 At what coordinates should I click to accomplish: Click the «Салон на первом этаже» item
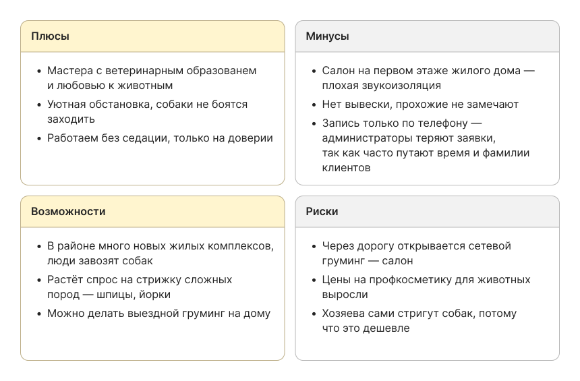coord(428,78)
